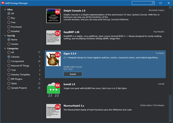The image size is (173, 123).
Task: Select the Buy filter
Action: click(x=11, y=18)
